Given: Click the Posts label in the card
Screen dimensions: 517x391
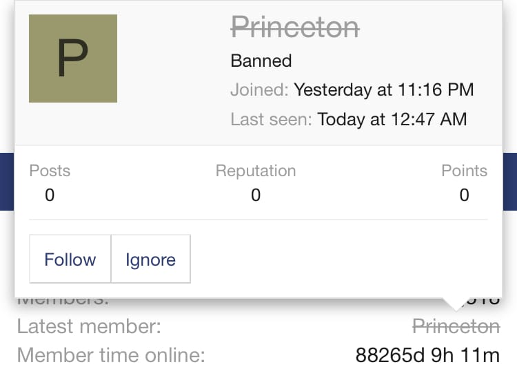Looking at the screenshot, I should (x=50, y=171).
